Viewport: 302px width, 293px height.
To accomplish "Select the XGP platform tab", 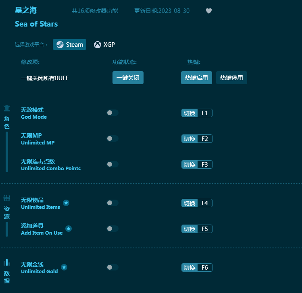I will pos(104,45).
